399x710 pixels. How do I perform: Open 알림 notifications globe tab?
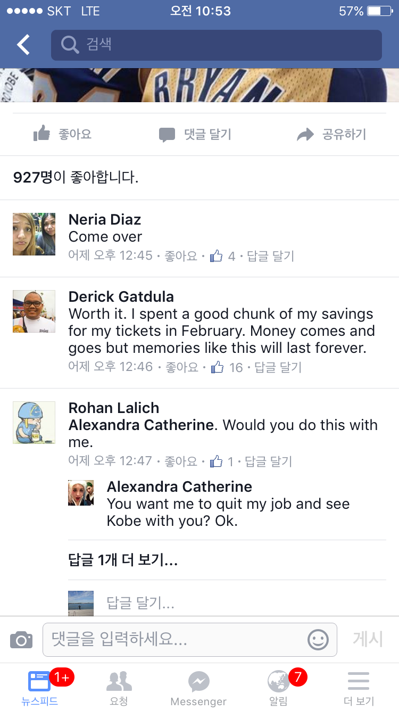click(279, 688)
